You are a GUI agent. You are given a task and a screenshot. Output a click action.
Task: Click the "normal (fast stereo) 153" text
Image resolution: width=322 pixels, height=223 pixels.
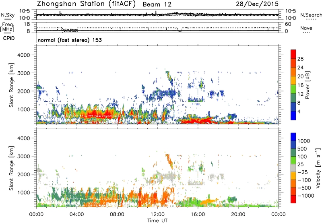click(70, 40)
